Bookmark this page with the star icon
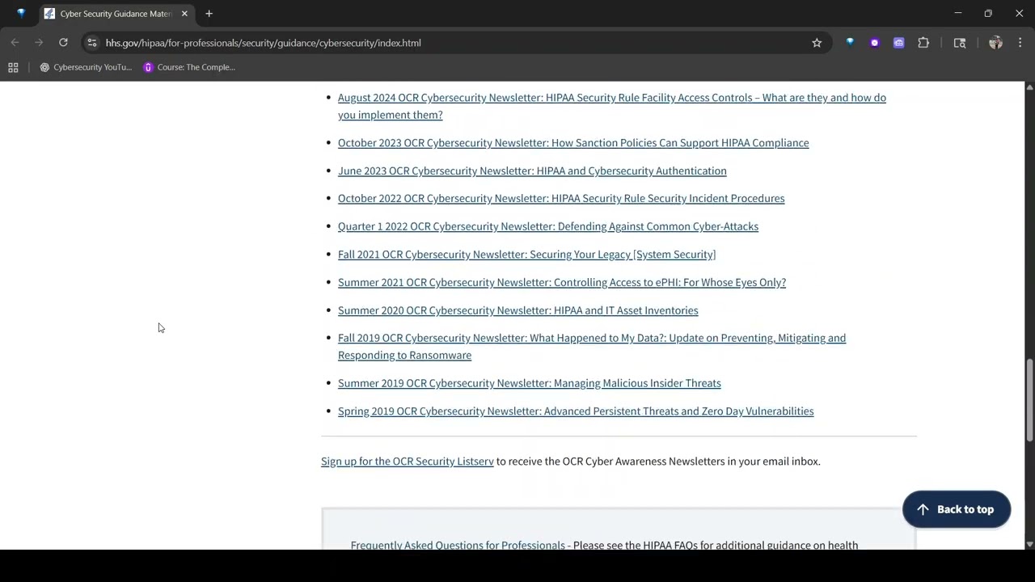The image size is (1035, 582). click(817, 43)
